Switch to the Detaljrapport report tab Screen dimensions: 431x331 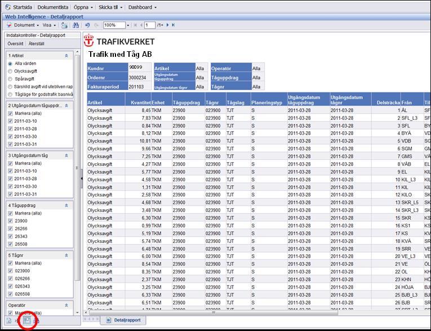123,320
